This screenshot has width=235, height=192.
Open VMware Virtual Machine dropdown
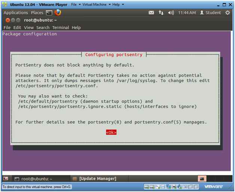(x=97, y=4)
